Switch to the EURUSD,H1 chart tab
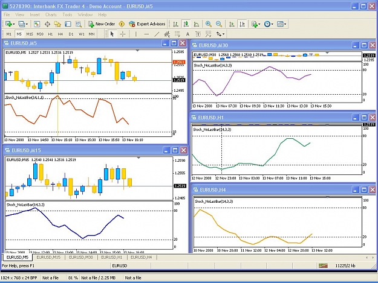378x283 pixels. tap(112, 257)
